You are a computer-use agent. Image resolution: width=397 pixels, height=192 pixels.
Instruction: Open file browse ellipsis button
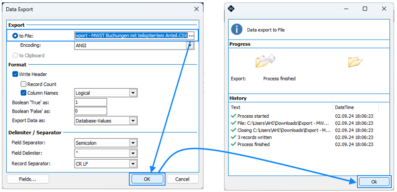pyautogui.click(x=191, y=36)
